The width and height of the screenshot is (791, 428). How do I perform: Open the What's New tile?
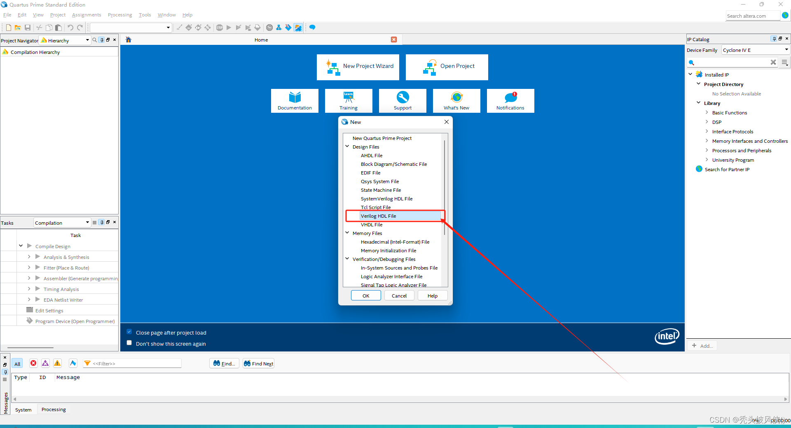click(456, 101)
